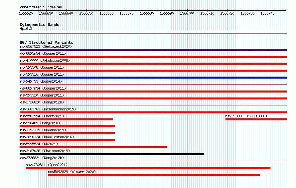Image resolution: width=296 pixels, height=188 pixels.
Task: Click the red nsv593308 variant bar
Action: [x=153, y=71]
